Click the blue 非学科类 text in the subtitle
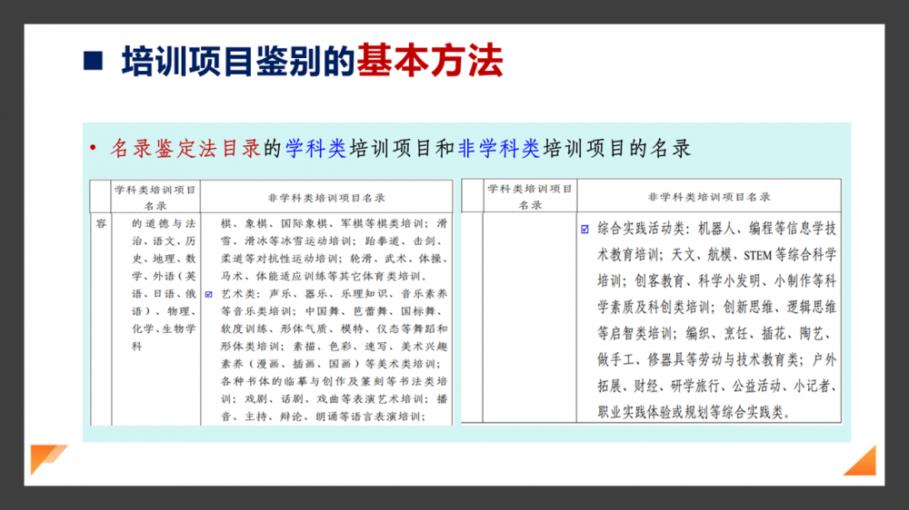909x510 pixels. tap(499, 149)
